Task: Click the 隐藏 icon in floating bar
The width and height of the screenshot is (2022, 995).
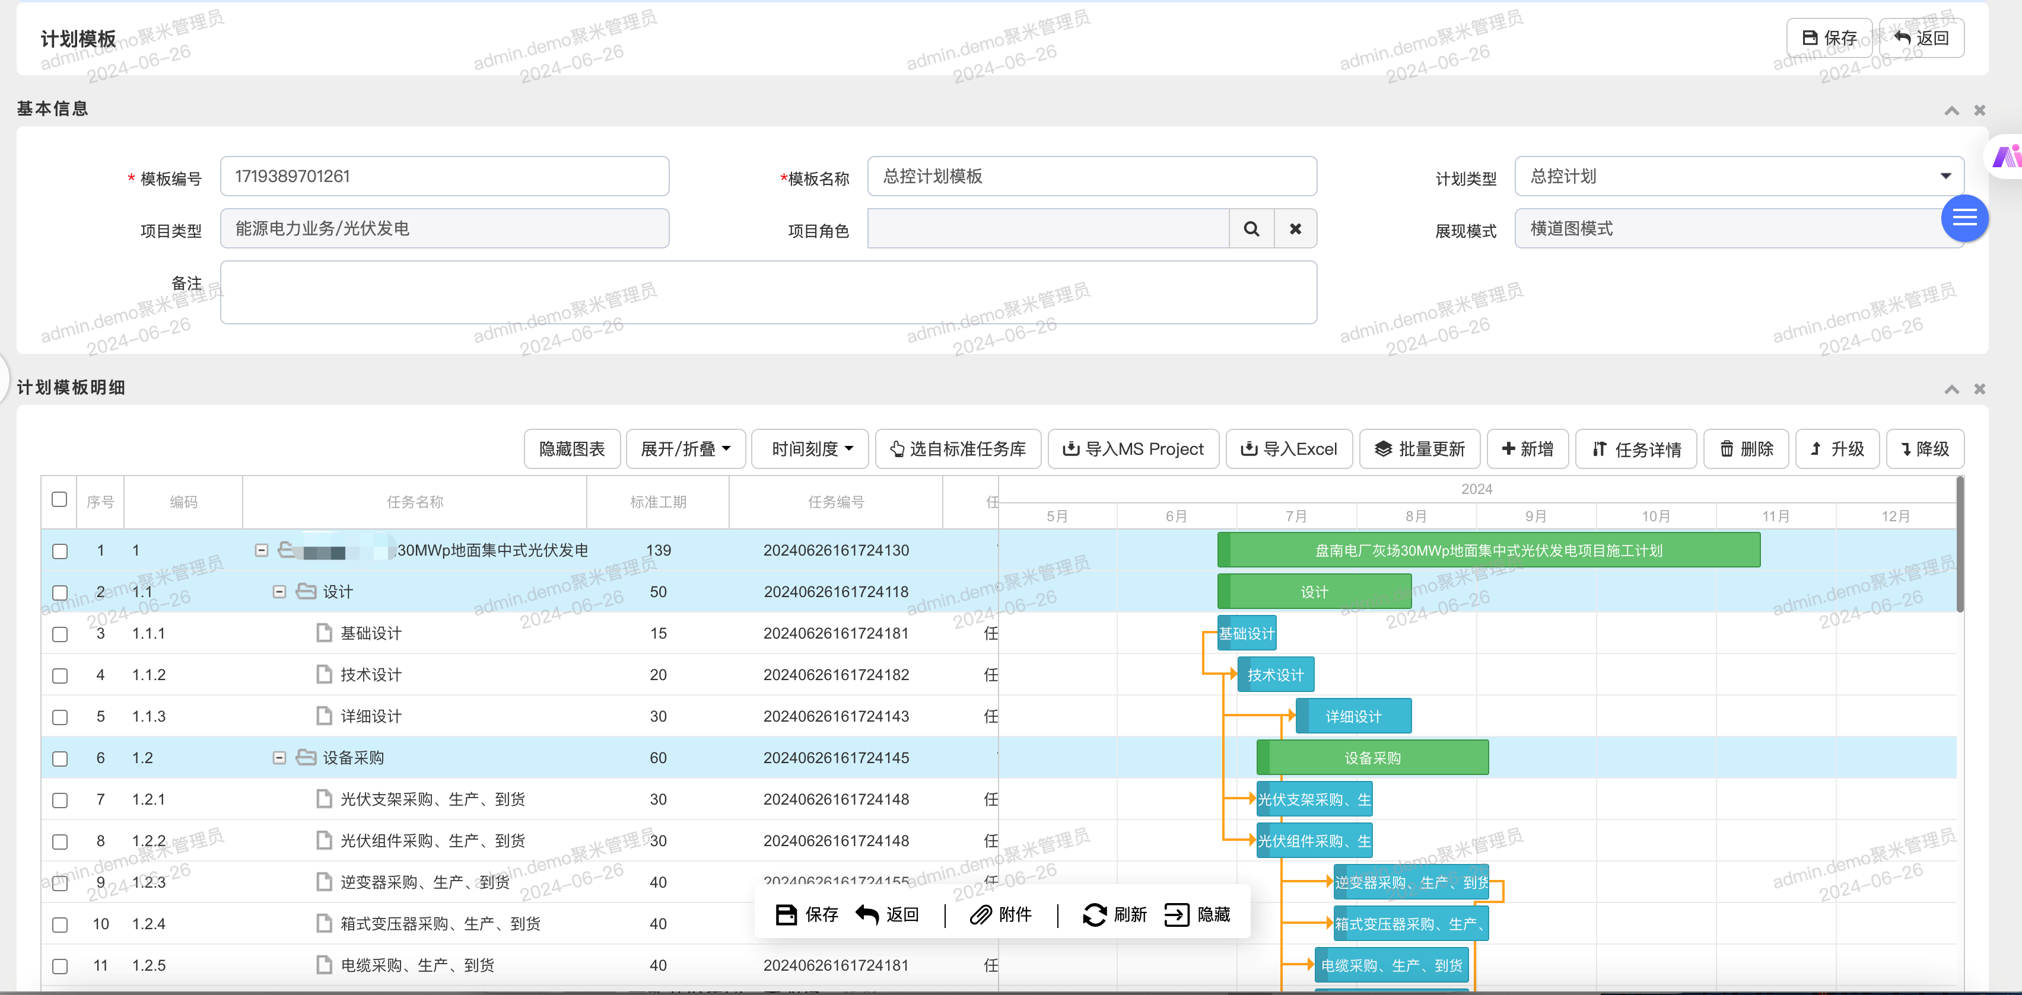Action: [x=1177, y=914]
